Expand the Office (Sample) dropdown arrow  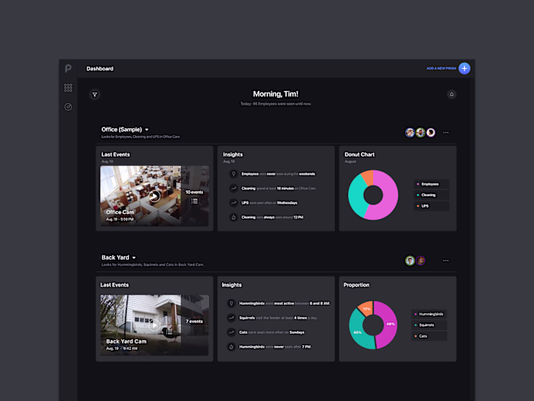tap(146, 130)
